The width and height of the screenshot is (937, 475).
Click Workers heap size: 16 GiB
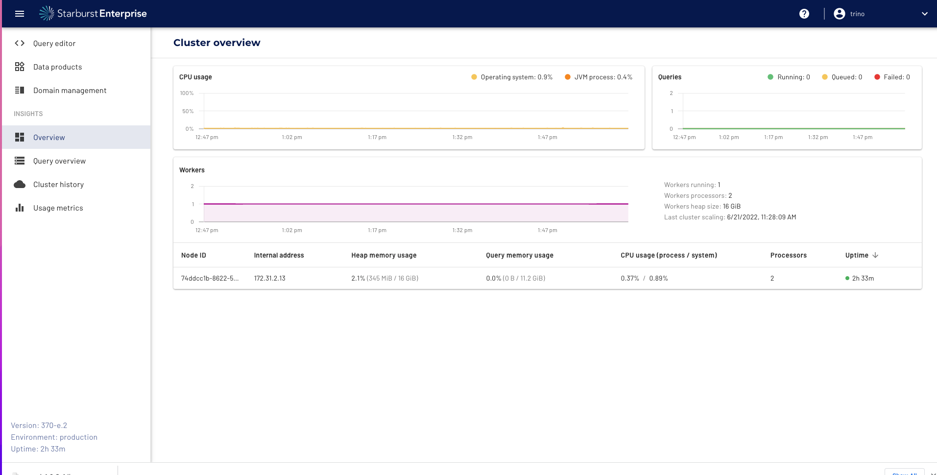click(x=702, y=206)
